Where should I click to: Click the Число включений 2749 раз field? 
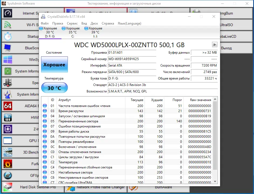pos(204,72)
